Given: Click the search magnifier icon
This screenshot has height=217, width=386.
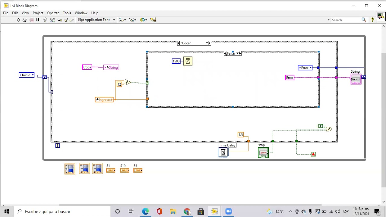Looking at the screenshot, I should (x=364, y=20).
